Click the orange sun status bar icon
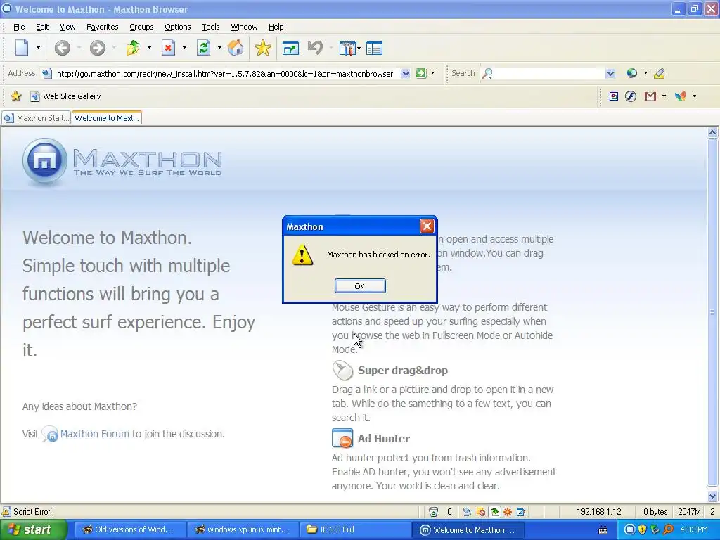720x540 pixels. [508, 512]
